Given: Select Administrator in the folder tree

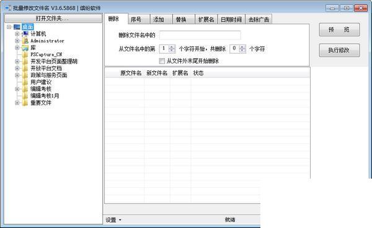Looking at the screenshot, I should click(47, 41).
